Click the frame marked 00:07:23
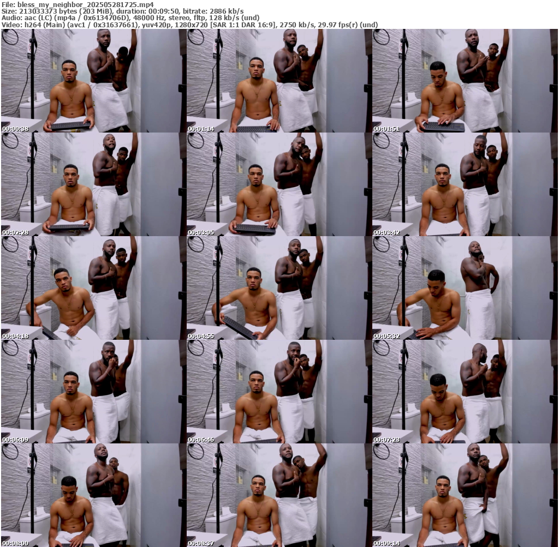Viewport: 559px width, 547px height. click(465, 392)
